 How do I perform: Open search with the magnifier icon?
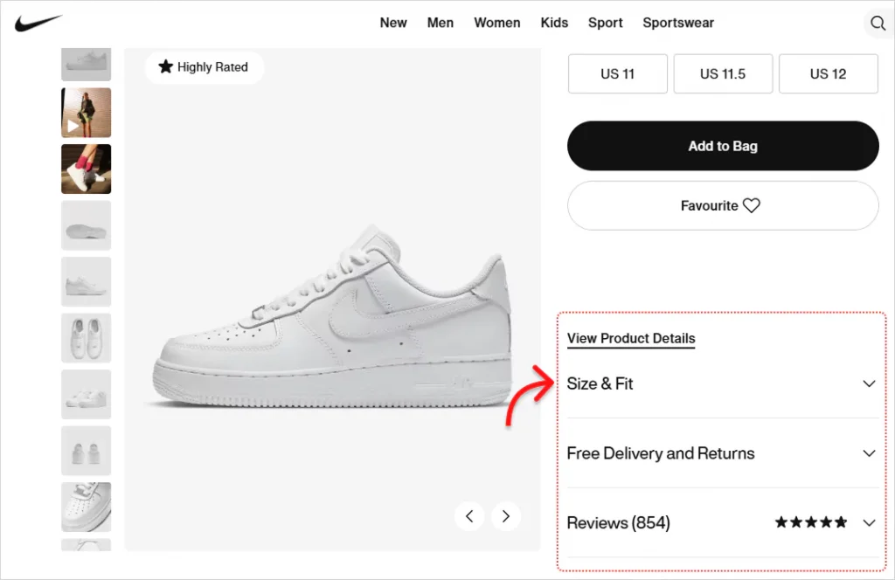[877, 24]
